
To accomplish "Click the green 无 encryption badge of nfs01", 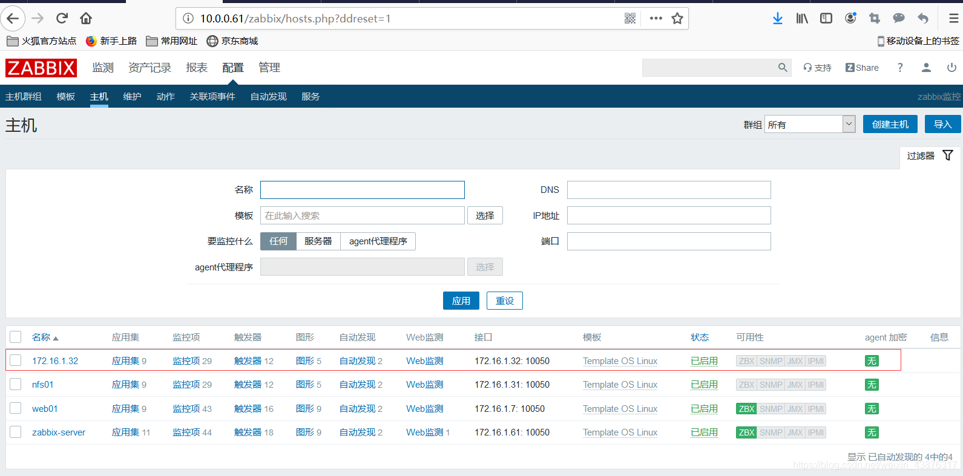I will pos(872,385).
